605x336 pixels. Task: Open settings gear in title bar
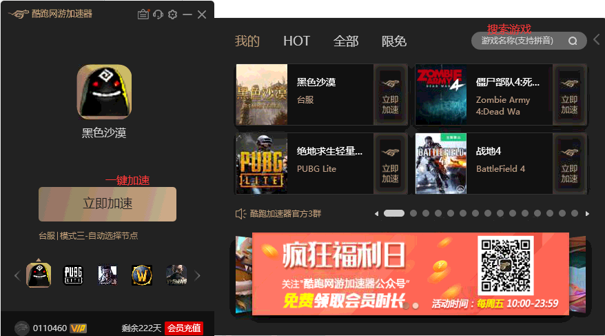[172, 14]
